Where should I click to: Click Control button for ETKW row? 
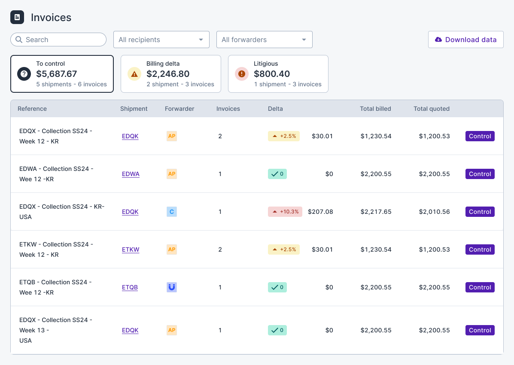[x=480, y=249]
